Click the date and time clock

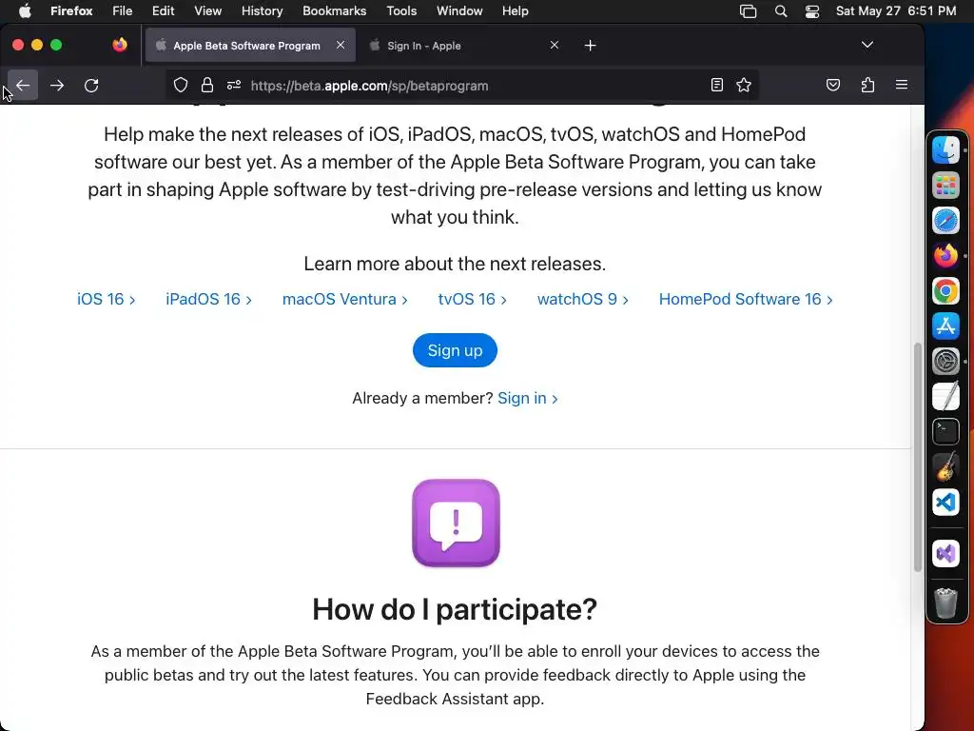pyautogui.click(x=896, y=10)
